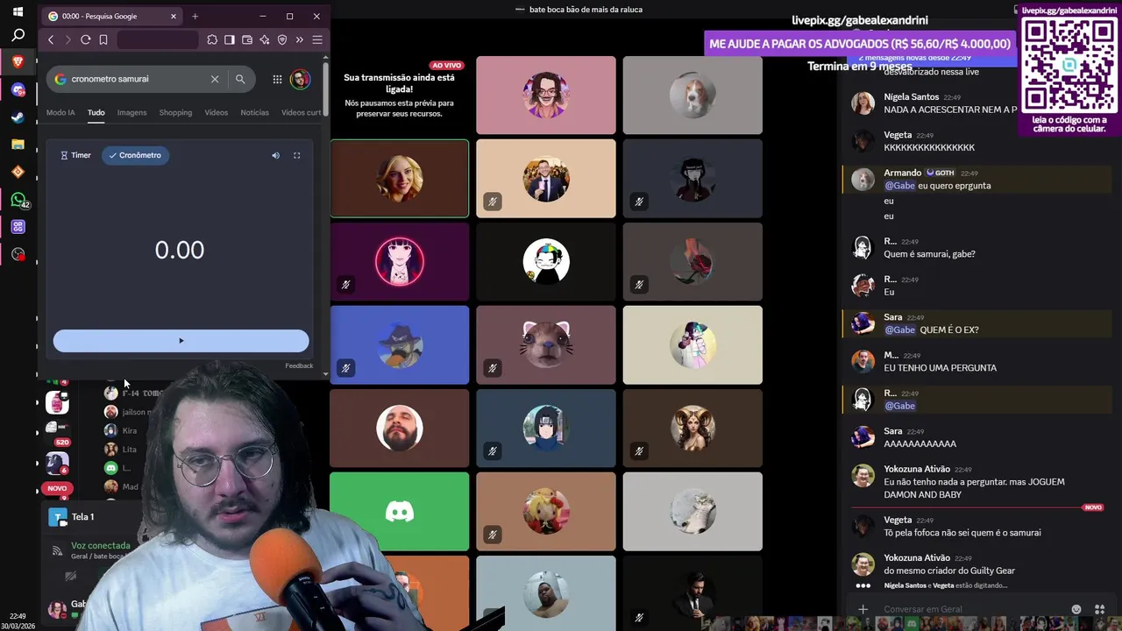The image size is (1122, 631).
Task: Toggle the stopwatch sound icon
Action: click(275, 155)
